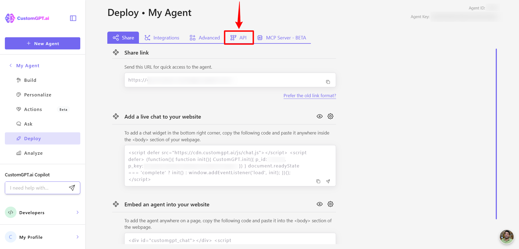Open embed agent settings gear
This screenshot has width=519, height=249.
[x=330, y=204]
